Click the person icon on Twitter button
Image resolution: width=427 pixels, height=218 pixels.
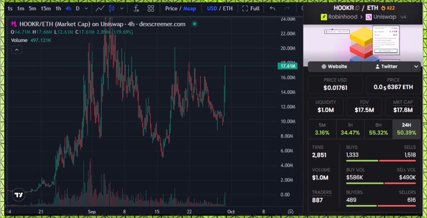(x=378, y=67)
